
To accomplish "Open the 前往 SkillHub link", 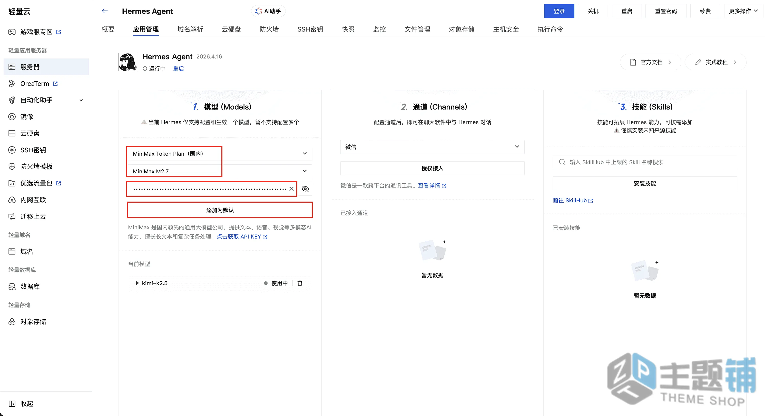I will pos(573,200).
